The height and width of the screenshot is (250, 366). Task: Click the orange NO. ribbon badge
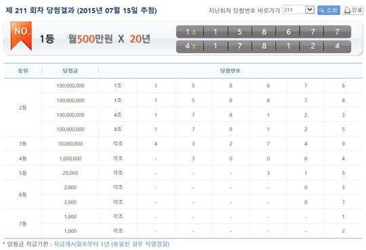(21, 36)
